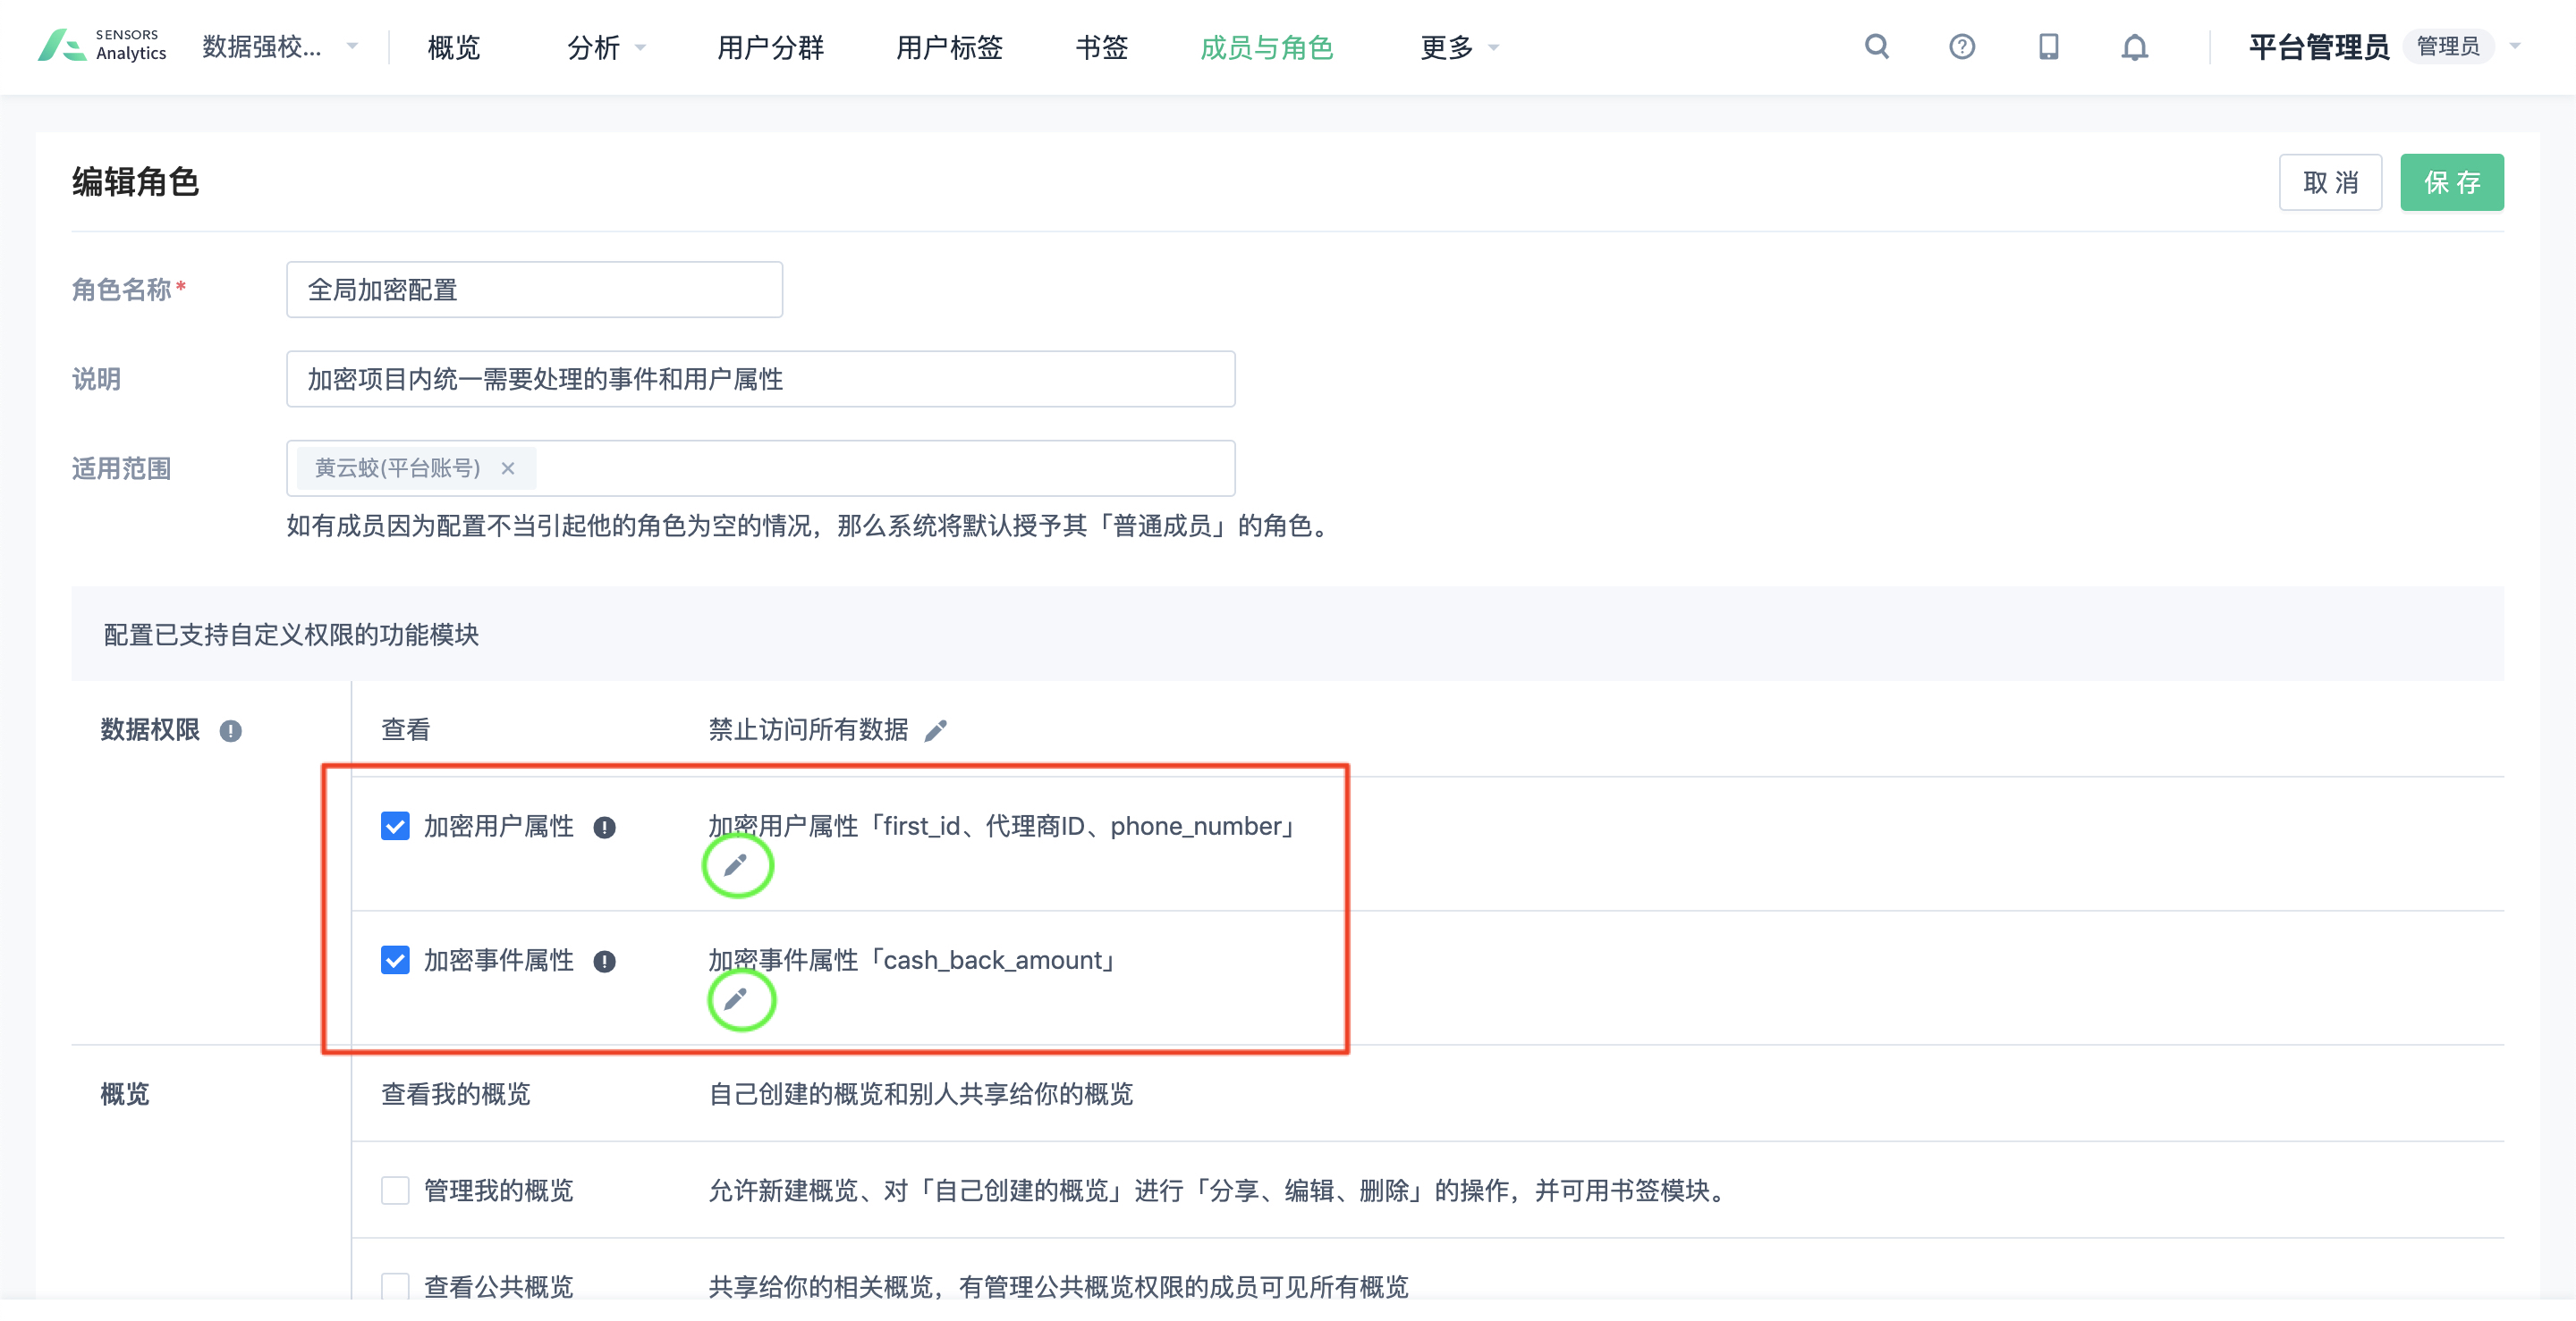Remove the 黄云蛟(平台账号) tag

510,467
